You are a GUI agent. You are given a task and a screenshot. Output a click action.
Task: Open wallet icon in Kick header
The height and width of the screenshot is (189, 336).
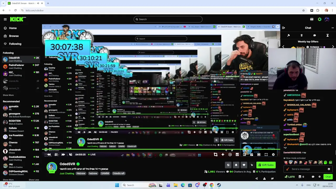tap(312, 19)
